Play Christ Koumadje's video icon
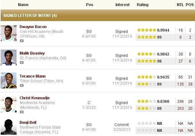195x136 pixels. 22,112
